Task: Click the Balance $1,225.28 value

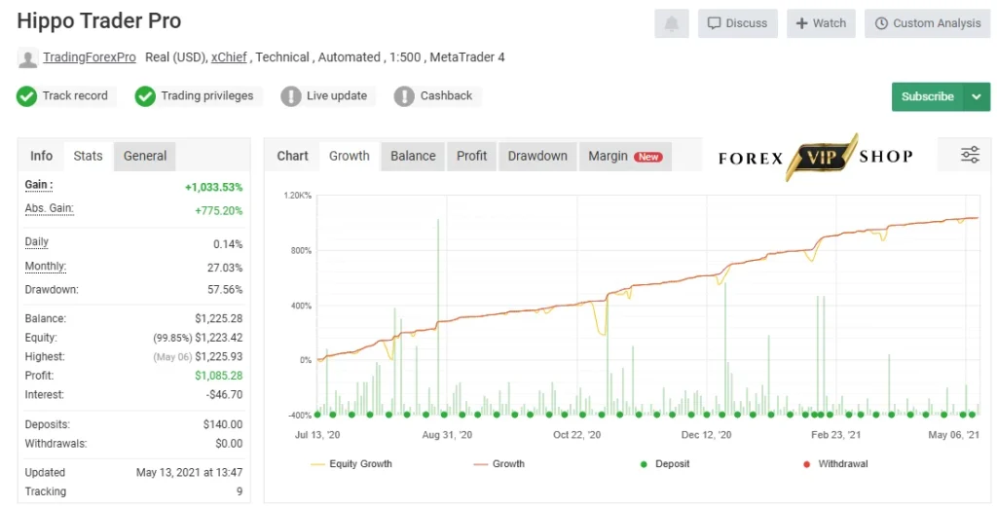Action: coord(219,318)
